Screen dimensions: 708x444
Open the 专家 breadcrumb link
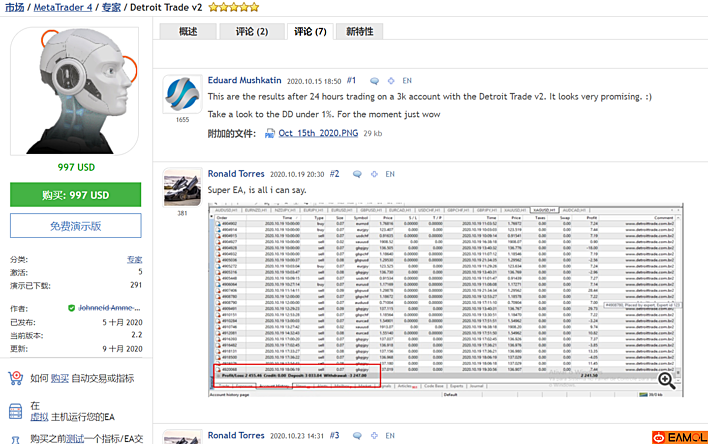[111, 8]
